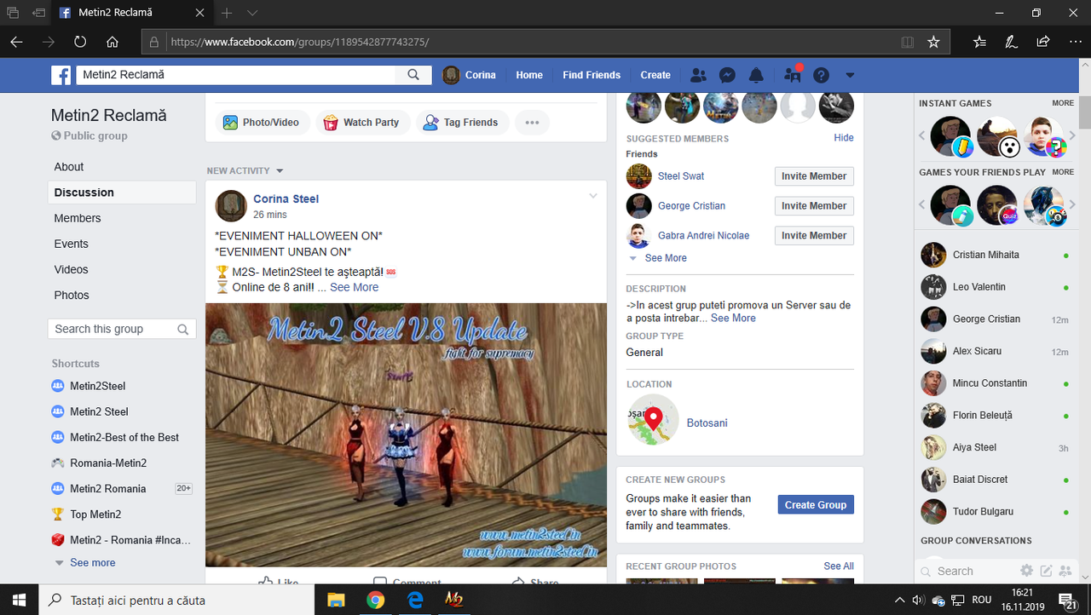Open the Botosani location link
This screenshot has height=615, width=1091.
[707, 423]
